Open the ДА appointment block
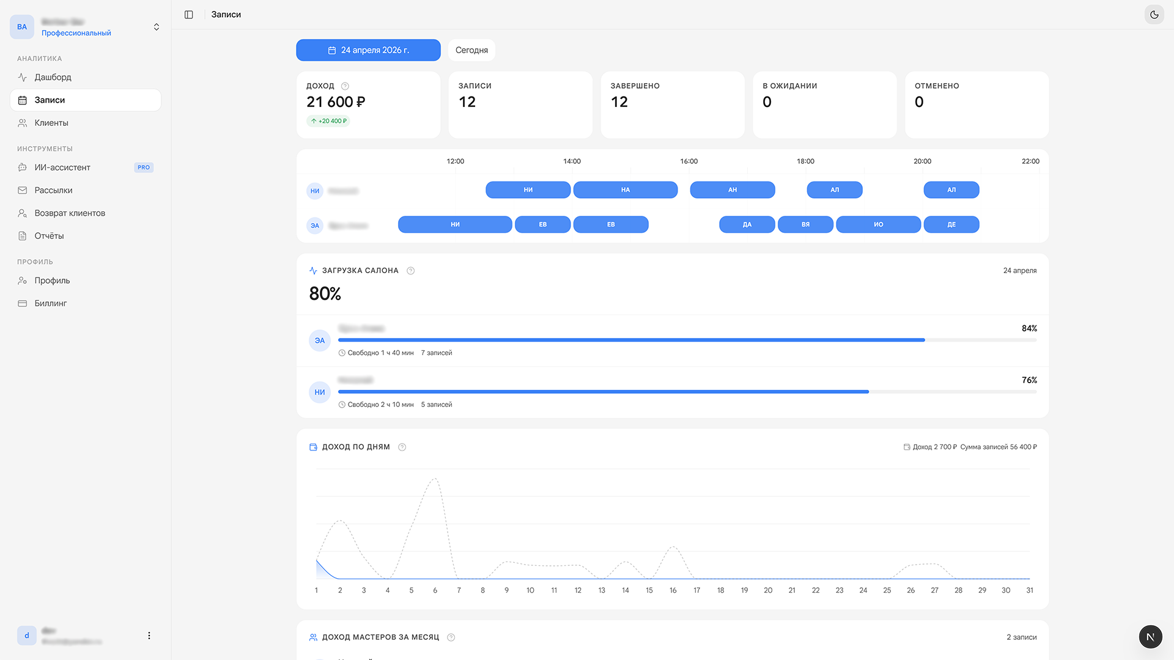 click(747, 225)
